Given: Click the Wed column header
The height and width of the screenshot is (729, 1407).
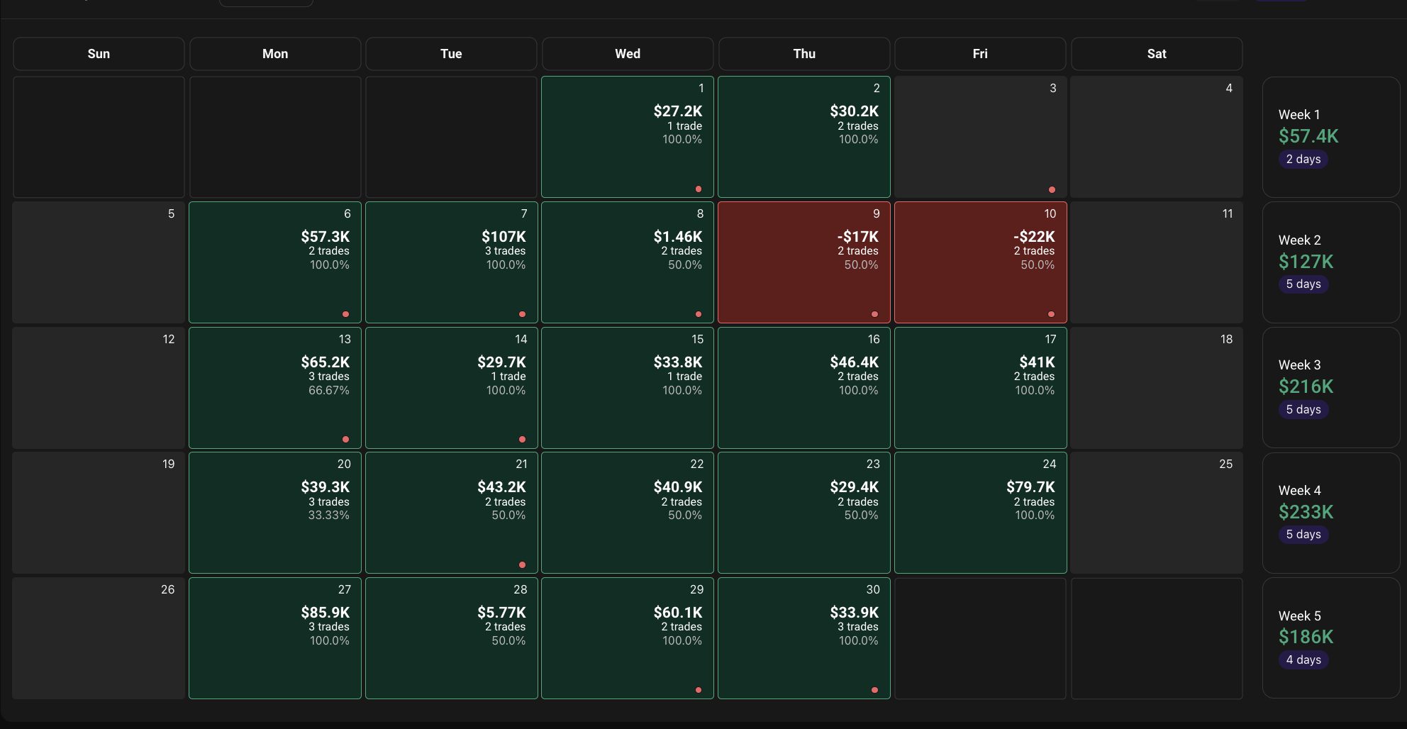Looking at the screenshot, I should click(x=628, y=54).
